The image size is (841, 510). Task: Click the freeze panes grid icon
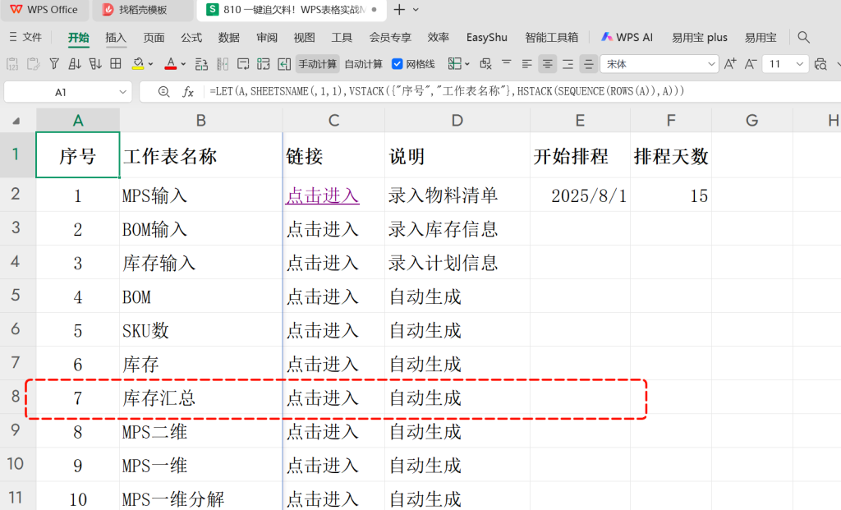[x=455, y=64]
